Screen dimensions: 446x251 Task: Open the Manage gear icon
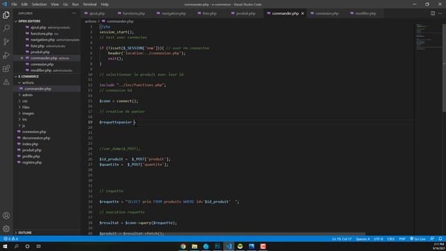click(x=6, y=229)
